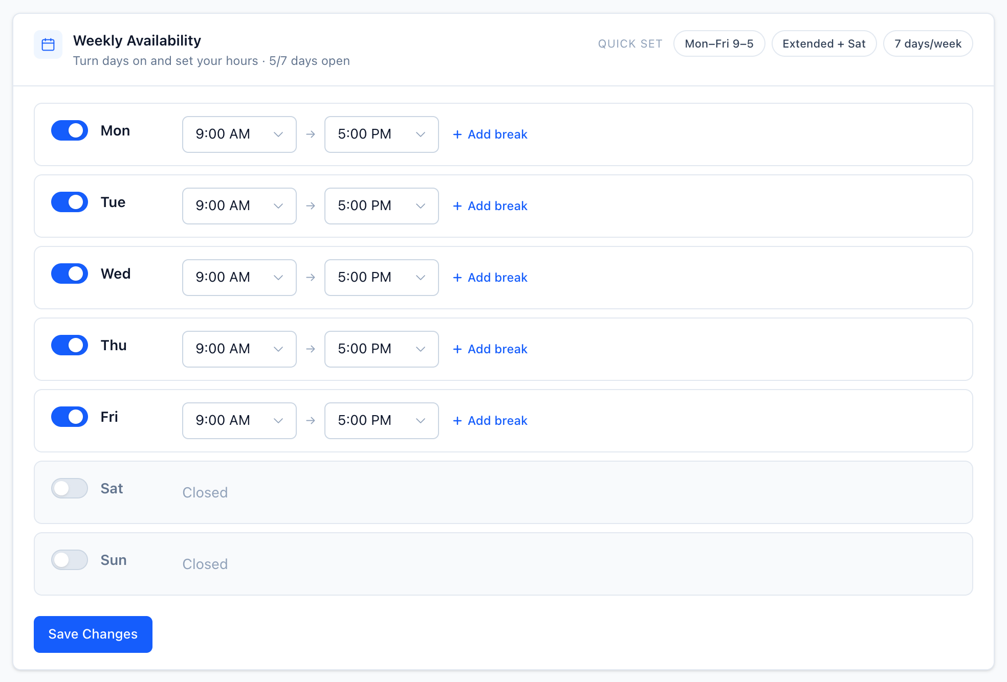Viewport: 1007px width, 682px height.
Task: Enable the Sat availability toggle
Action: coord(70,488)
